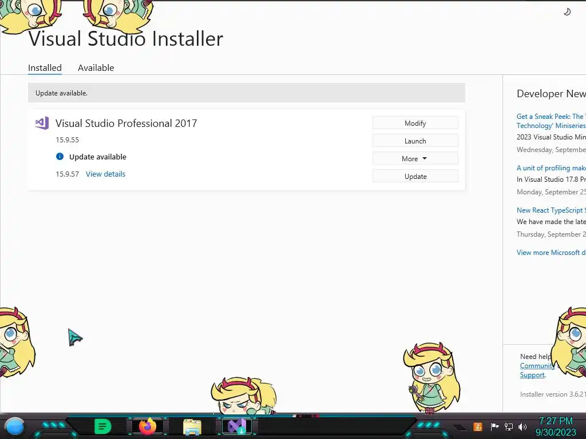Click the Visual Studio Professional 2017 logo

(x=42, y=123)
